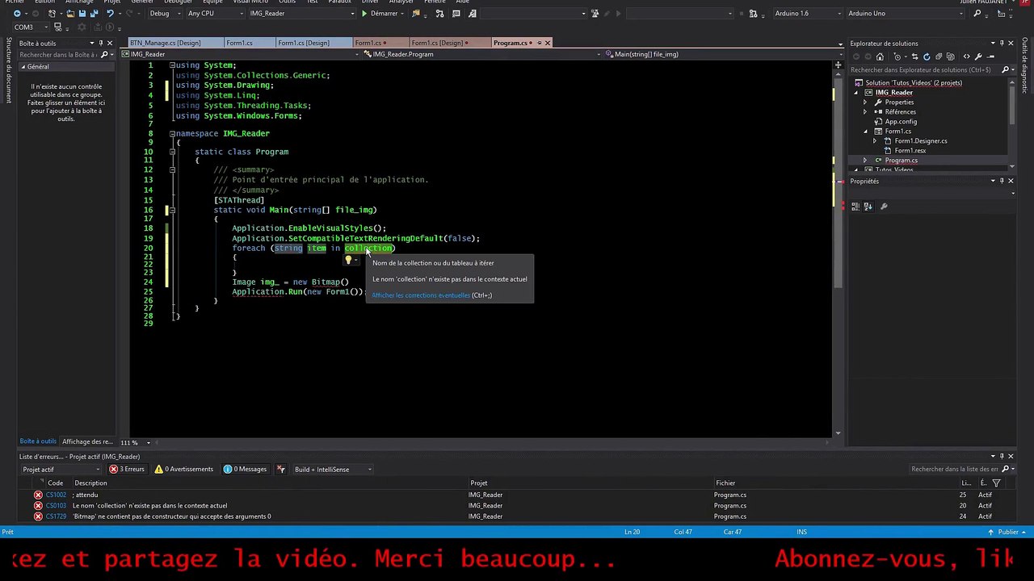Click the Afficher les corrections éventuelles link
This screenshot has width=1034, height=581.
(x=421, y=295)
